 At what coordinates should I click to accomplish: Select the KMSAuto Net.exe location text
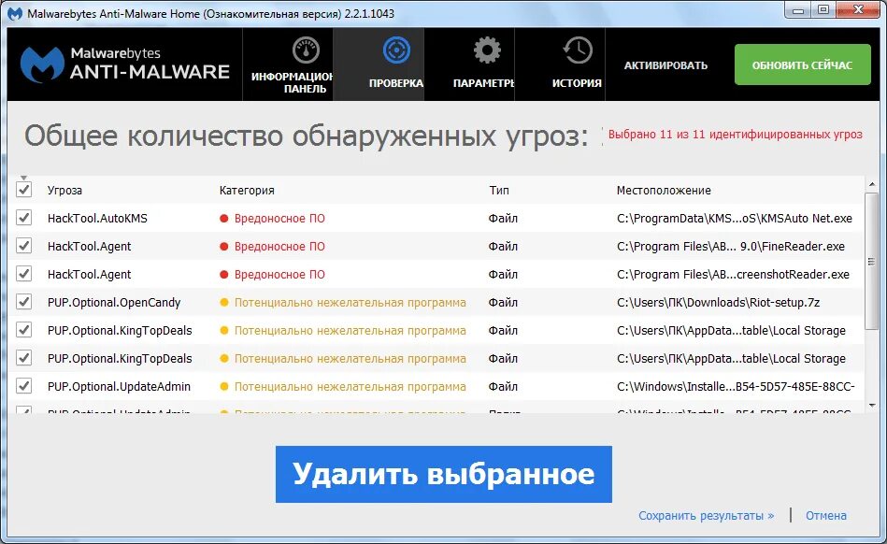pyautogui.click(x=735, y=219)
